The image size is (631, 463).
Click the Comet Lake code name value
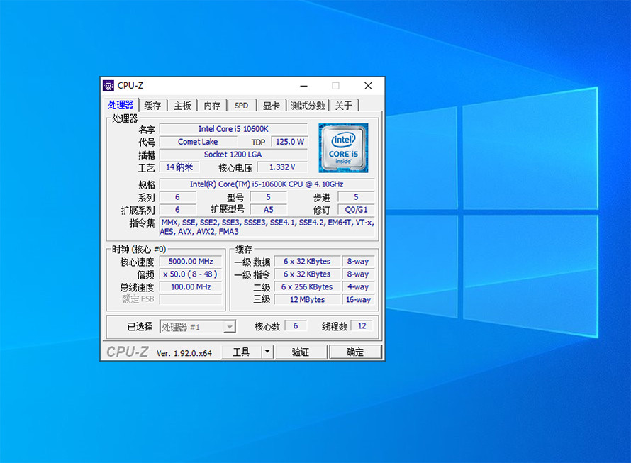[x=198, y=142]
